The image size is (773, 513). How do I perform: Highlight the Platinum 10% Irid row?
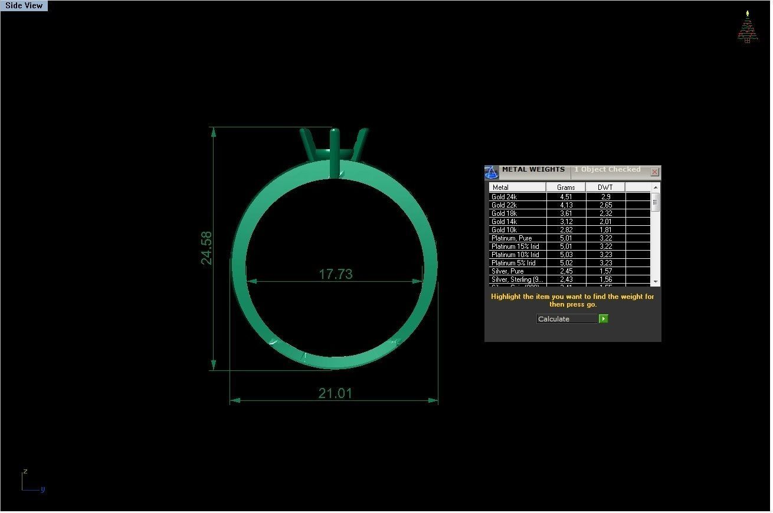[x=569, y=255]
